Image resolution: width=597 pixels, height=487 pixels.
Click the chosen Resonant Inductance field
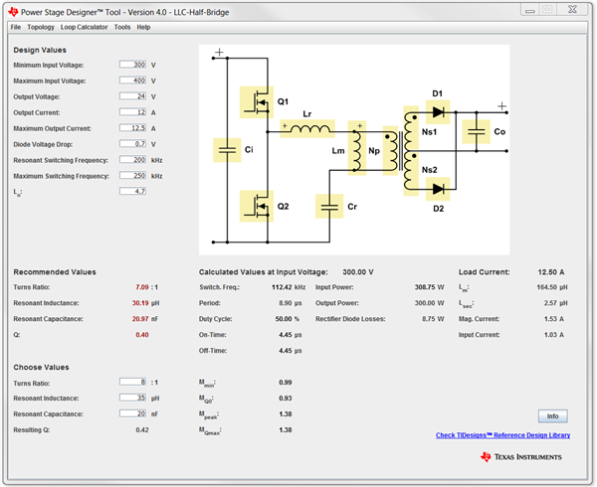coord(133,398)
